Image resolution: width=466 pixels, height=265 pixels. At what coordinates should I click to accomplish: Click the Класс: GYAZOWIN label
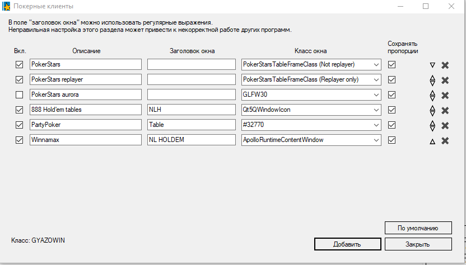(38, 240)
